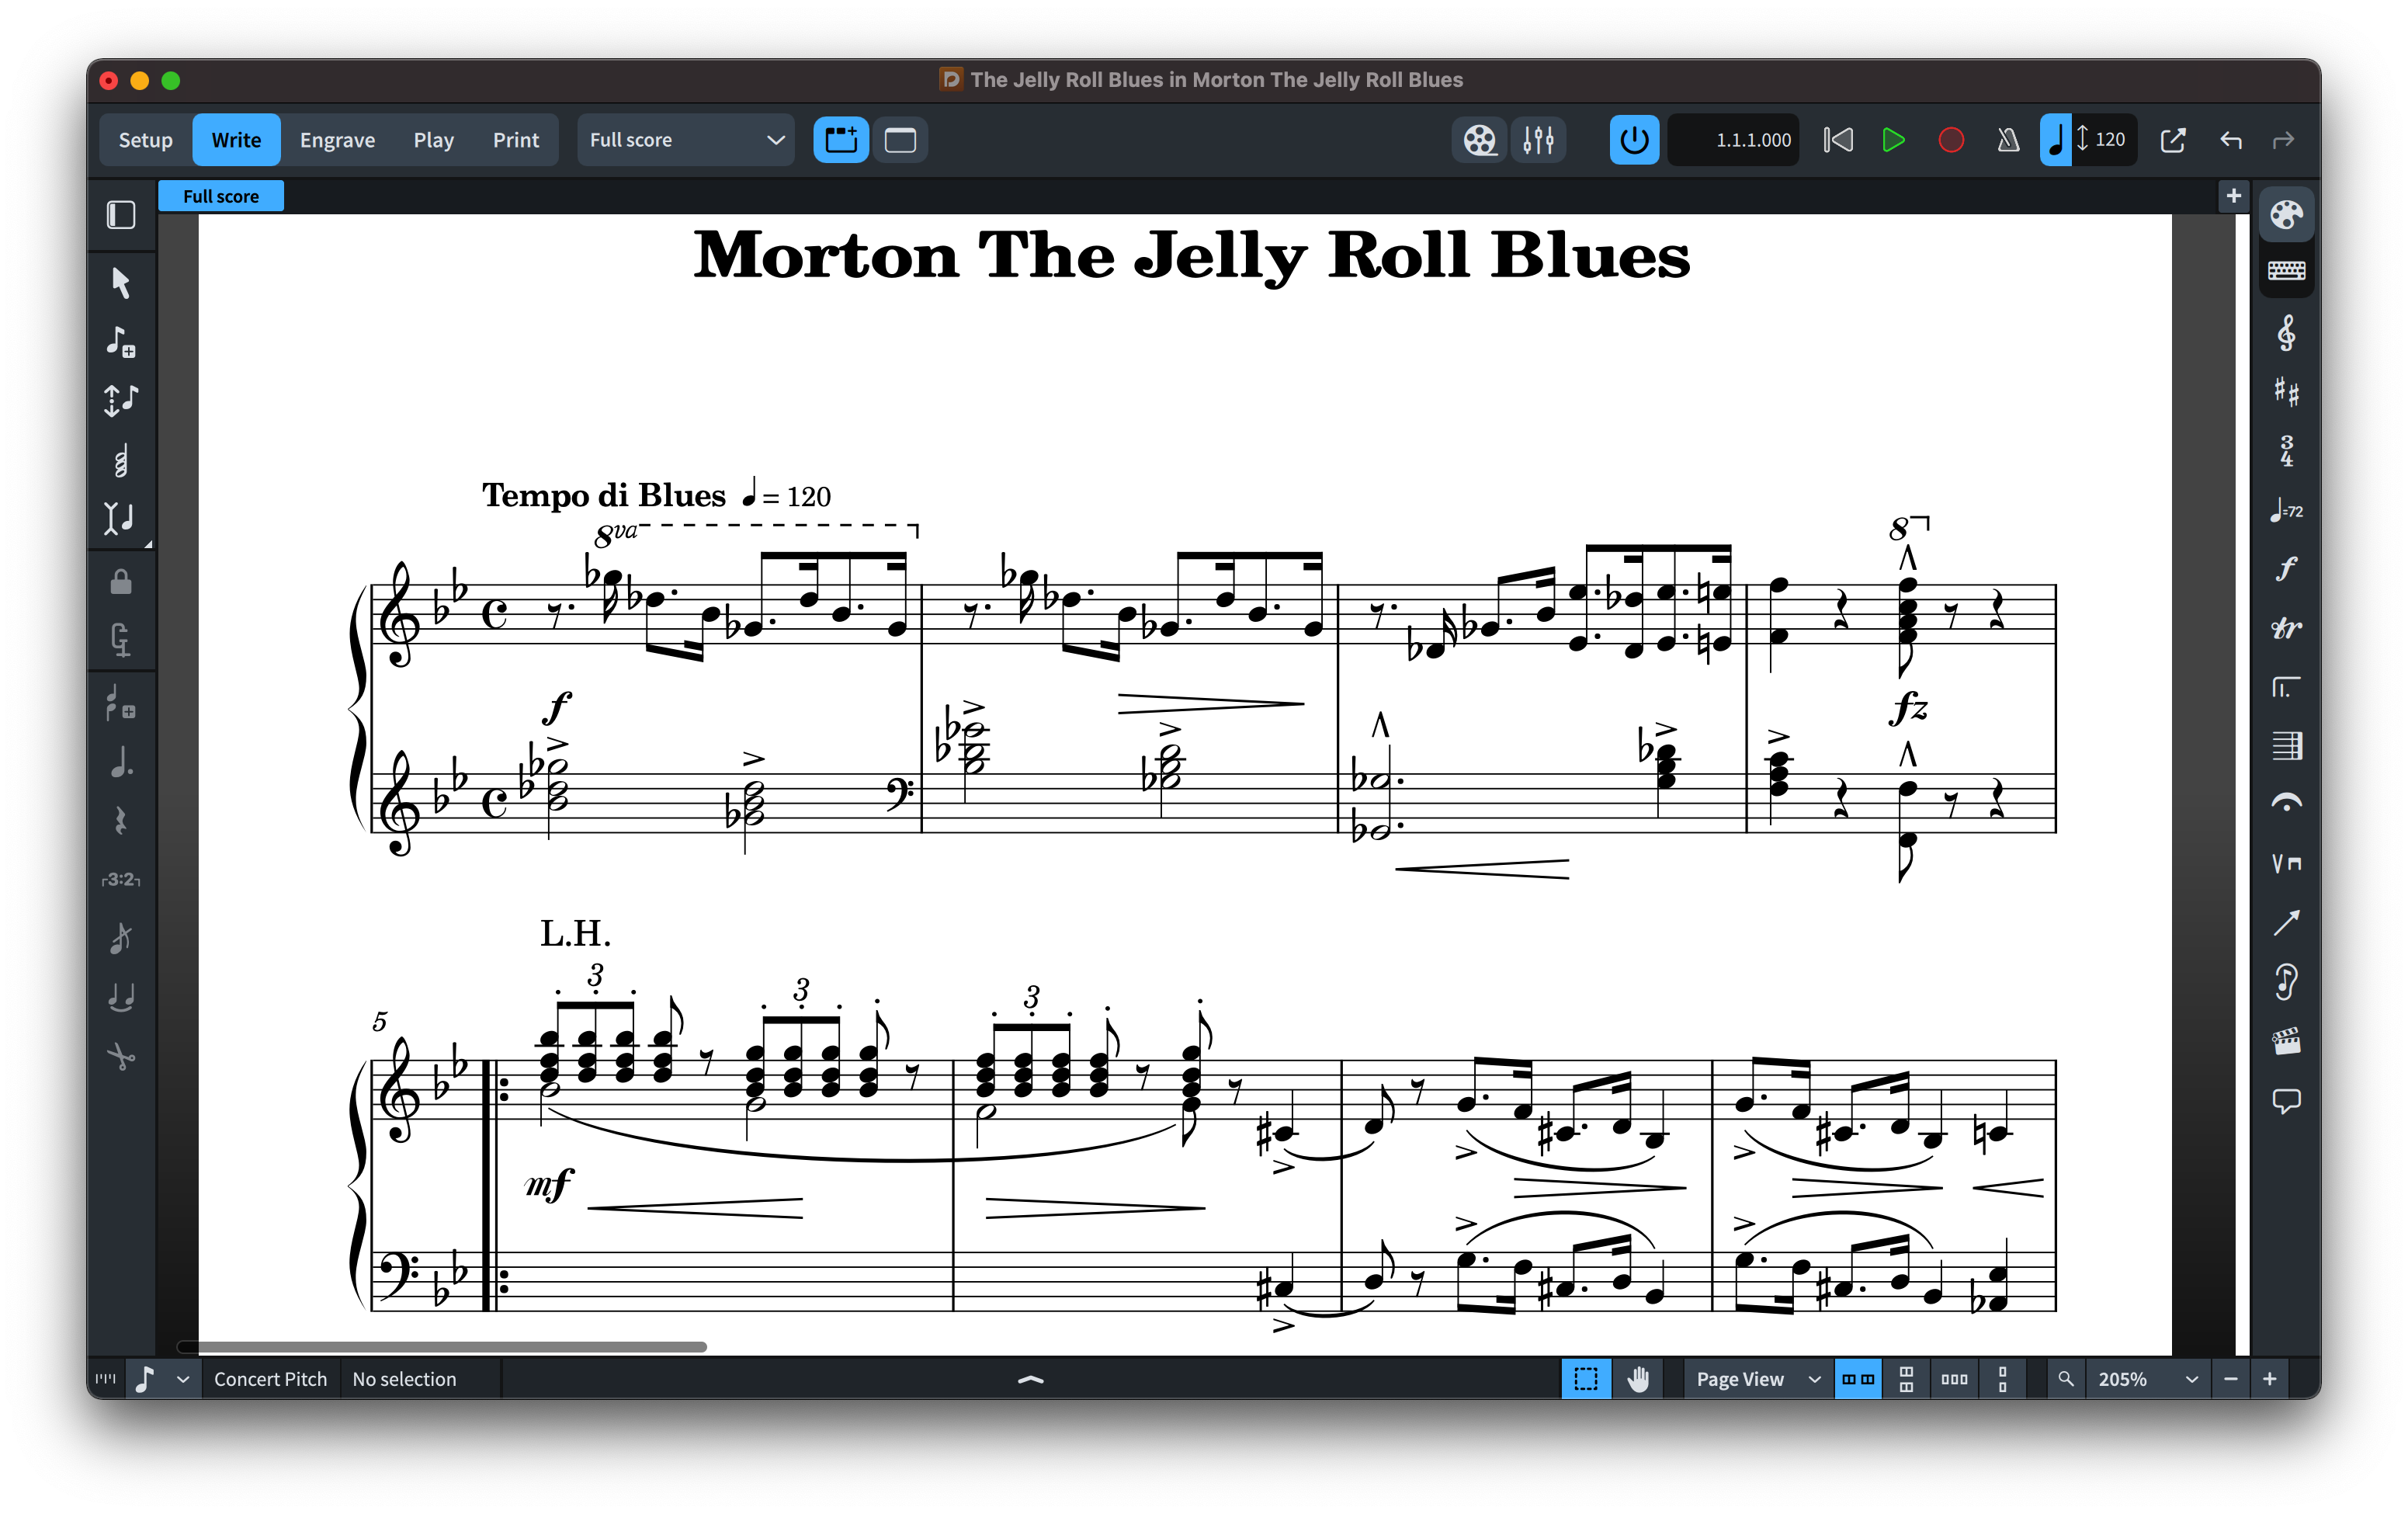Click the undo arrow
The width and height of the screenshot is (2408, 1514).
click(2230, 140)
